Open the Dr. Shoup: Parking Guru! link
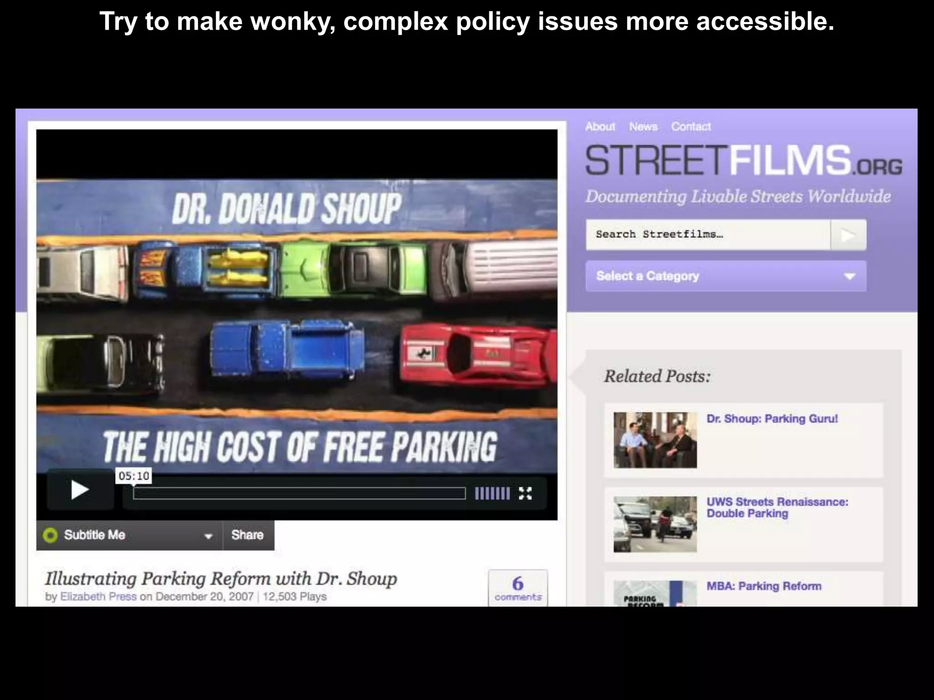This screenshot has width=934, height=700. (x=772, y=419)
